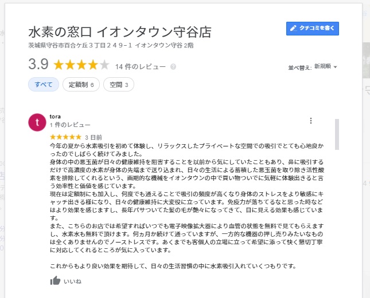Toggle the 定額制 filter chip
The height and width of the screenshot is (298, 370).
pos(81,85)
